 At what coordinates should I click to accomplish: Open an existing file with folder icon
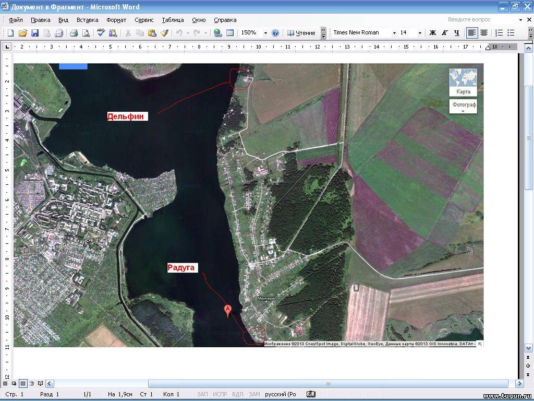[x=22, y=33]
